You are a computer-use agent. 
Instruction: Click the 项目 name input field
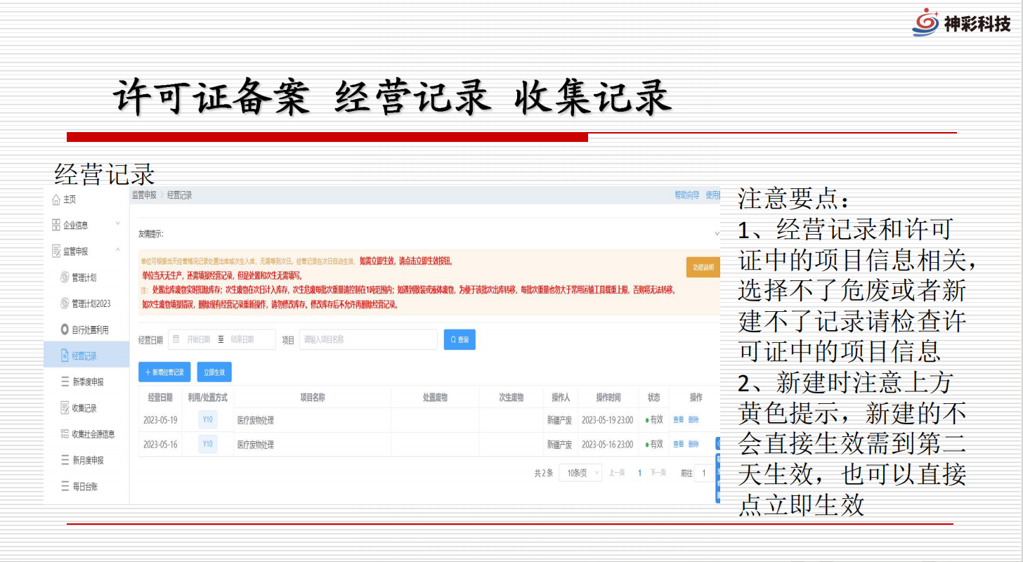point(367,339)
